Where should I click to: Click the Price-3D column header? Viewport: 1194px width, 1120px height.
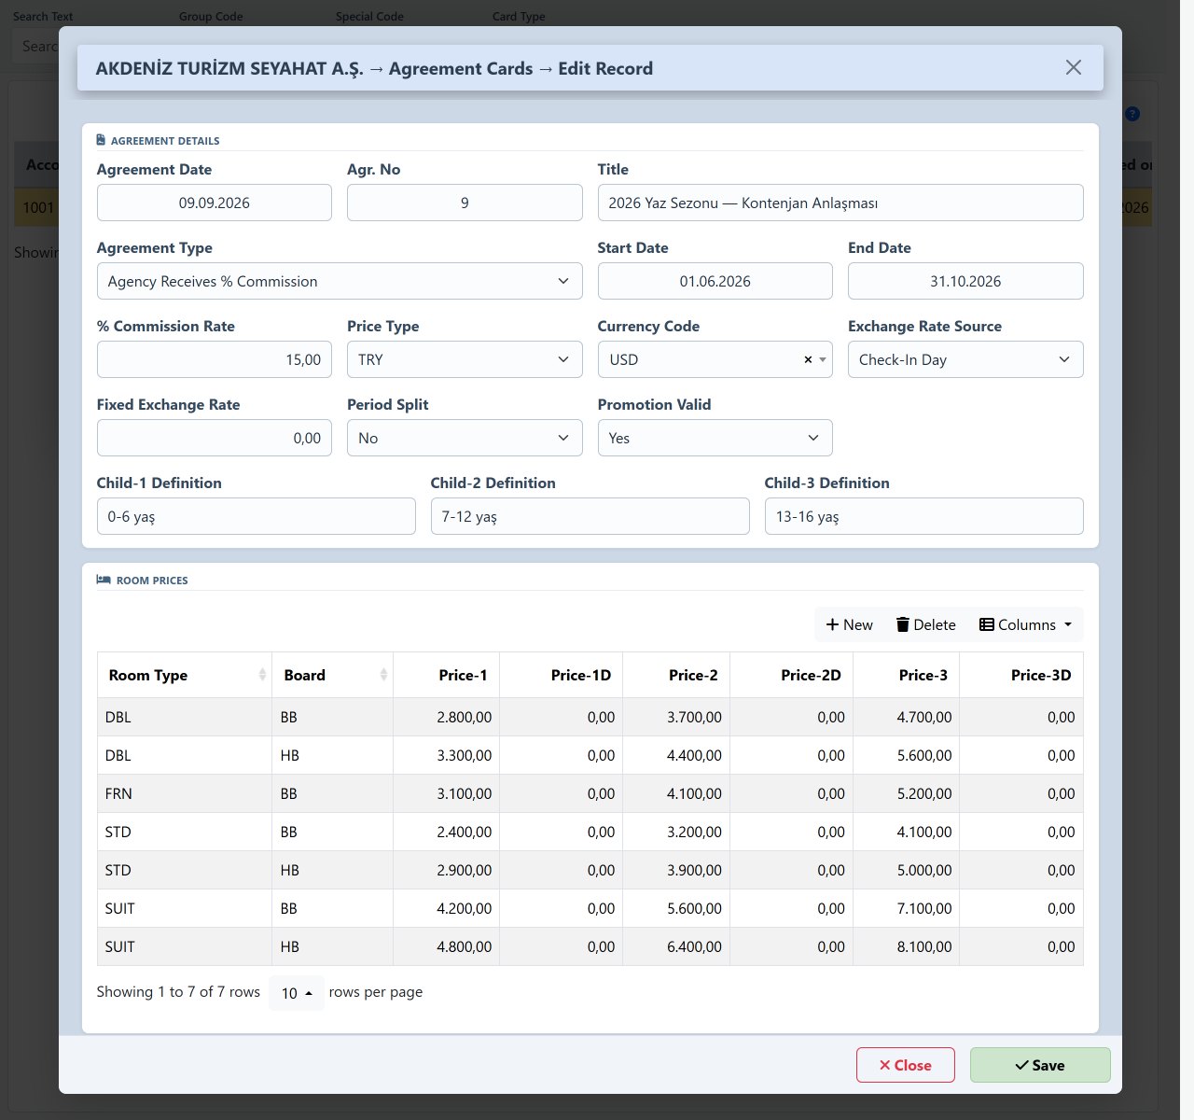coord(1021,675)
